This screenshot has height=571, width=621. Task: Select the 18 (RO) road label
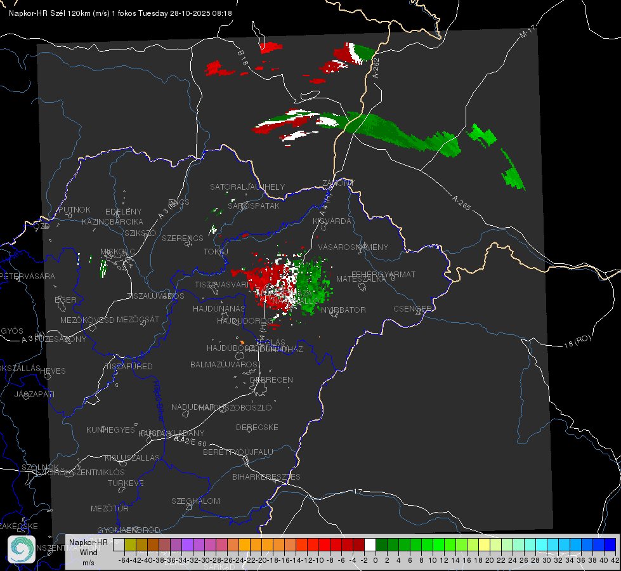click(577, 341)
